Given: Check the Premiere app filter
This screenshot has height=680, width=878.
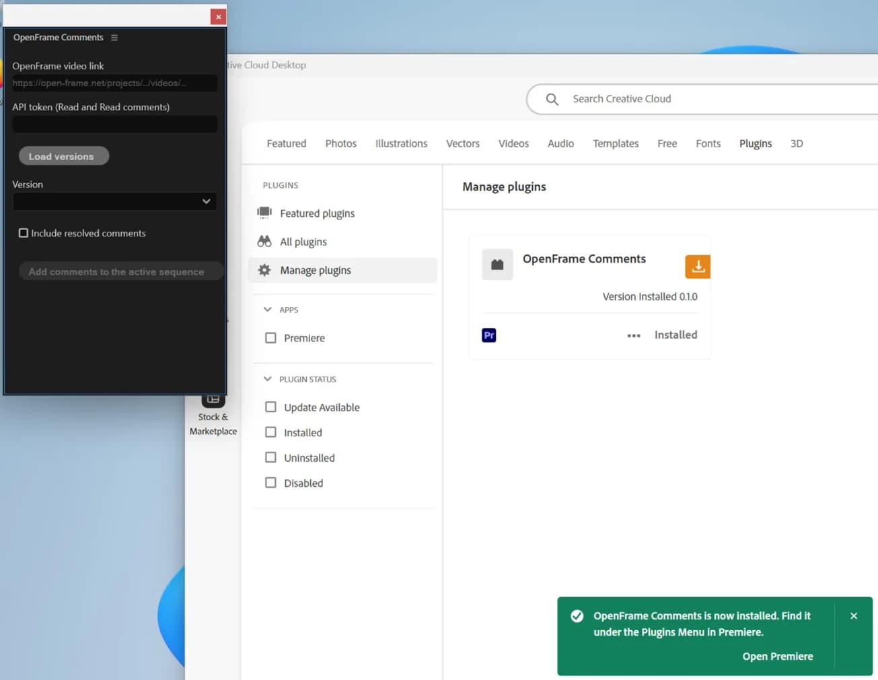Looking at the screenshot, I should coord(270,338).
